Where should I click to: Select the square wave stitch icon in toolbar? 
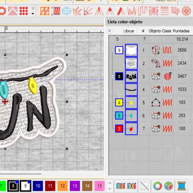(142, 11)
